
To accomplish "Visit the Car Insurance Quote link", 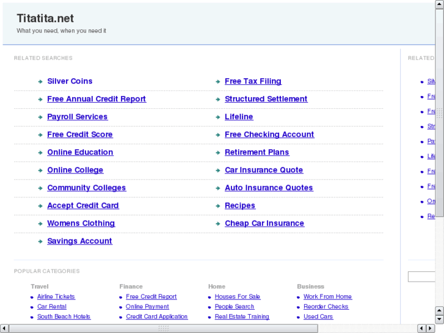I will click(x=264, y=170).
